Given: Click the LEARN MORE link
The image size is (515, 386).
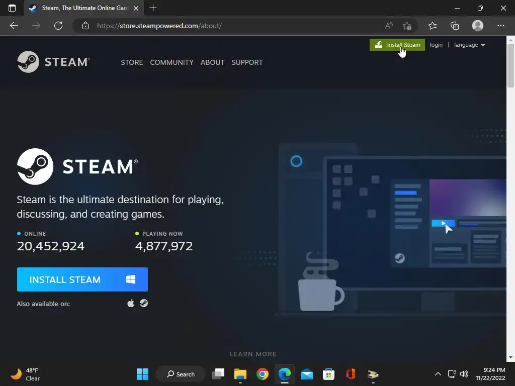Looking at the screenshot, I should (x=253, y=354).
